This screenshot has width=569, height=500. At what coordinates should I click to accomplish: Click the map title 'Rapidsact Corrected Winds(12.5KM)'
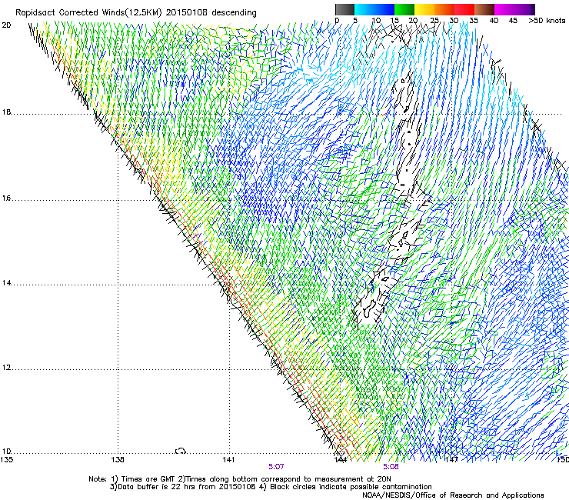(88, 13)
